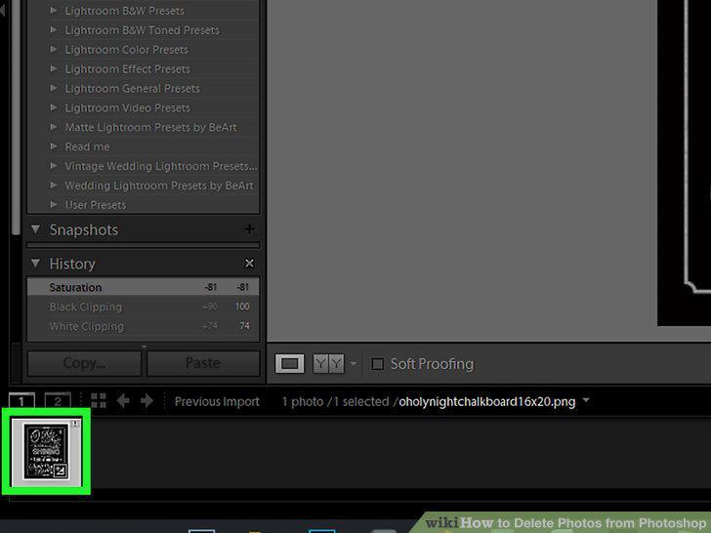Select the Saturation history step
Screen dimensions: 711x533
(x=144, y=287)
